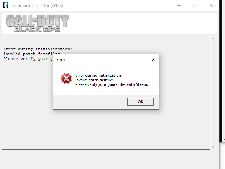Click empty area of the console output box
225x169 pixels.
tap(106, 129)
